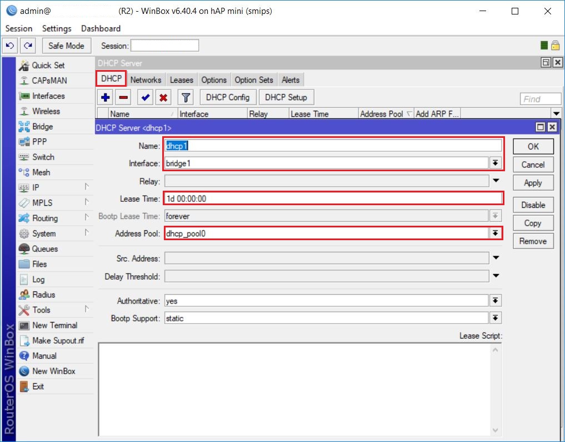Open the column list dropdown arrow

click(x=556, y=114)
